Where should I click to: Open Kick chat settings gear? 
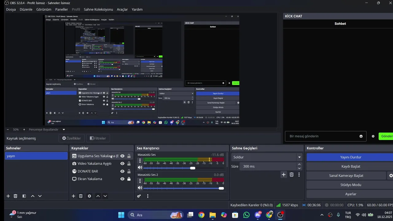click(373, 136)
